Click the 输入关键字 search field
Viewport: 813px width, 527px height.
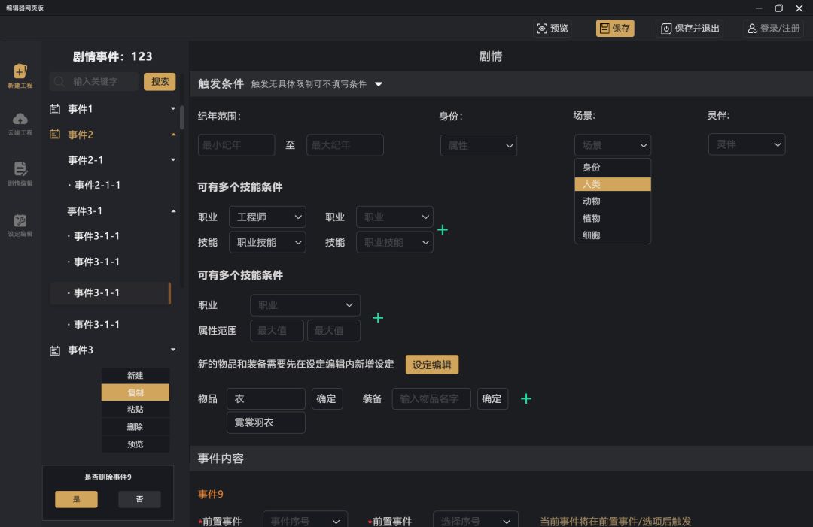(x=94, y=82)
